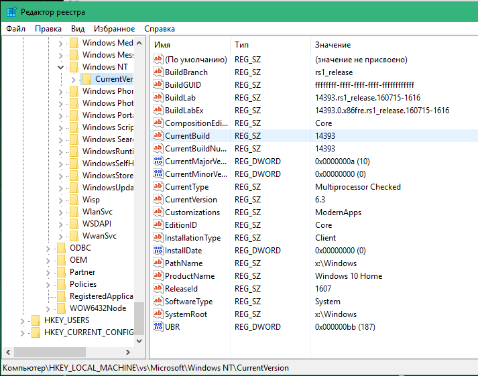Select the PathName value name
Viewport: 478px width, 376px height.
(184, 263)
